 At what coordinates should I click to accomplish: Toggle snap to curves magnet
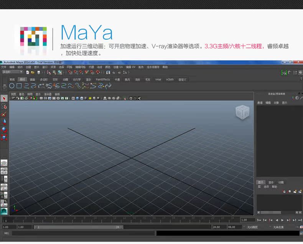76,72
